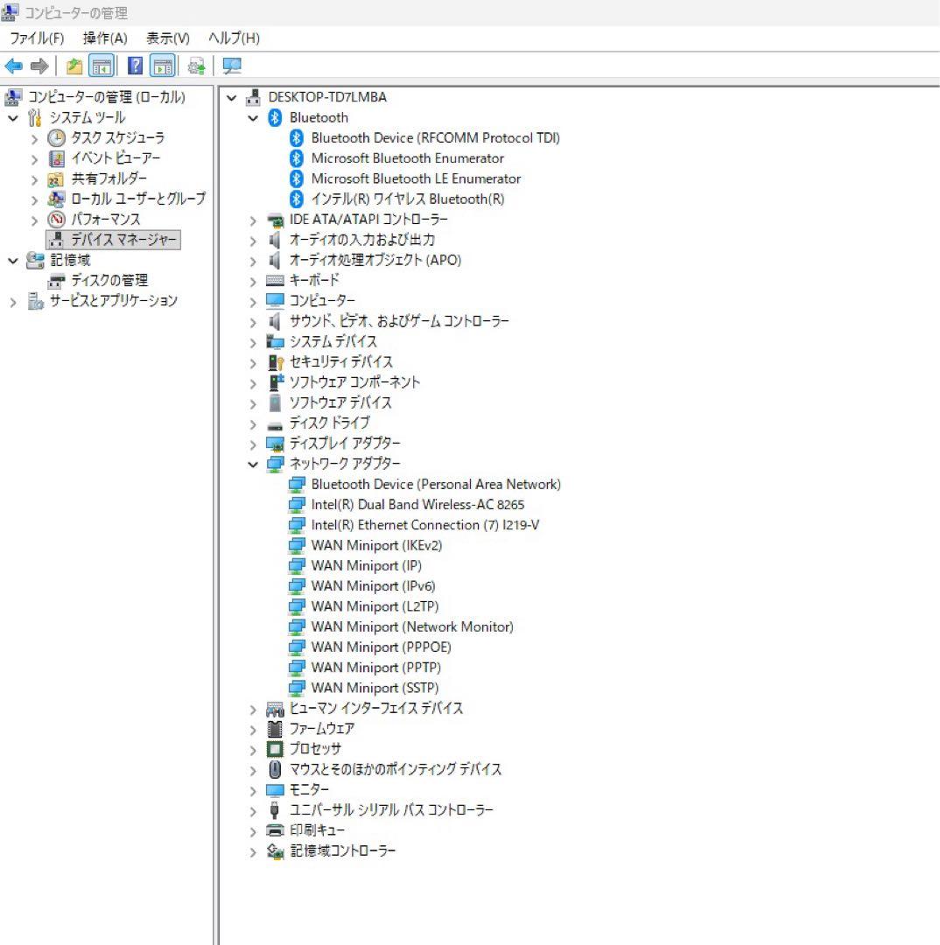Click the ユニバーサル シリアル バス コントローラー USB icon

click(x=275, y=810)
